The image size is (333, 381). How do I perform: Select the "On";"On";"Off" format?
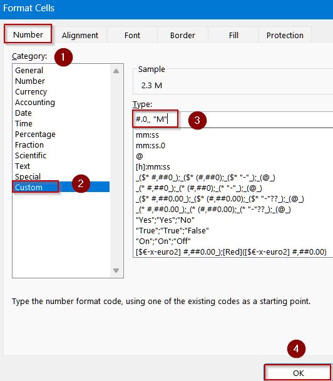point(163,241)
